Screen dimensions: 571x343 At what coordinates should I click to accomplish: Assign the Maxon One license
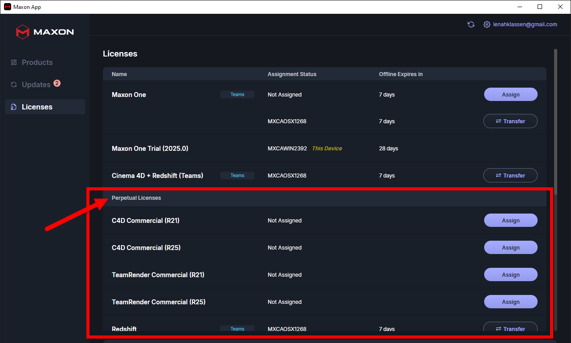point(510,94)
